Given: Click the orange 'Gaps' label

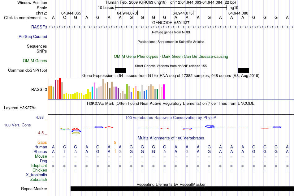Looking at the screenshot, I should point(42,143).
